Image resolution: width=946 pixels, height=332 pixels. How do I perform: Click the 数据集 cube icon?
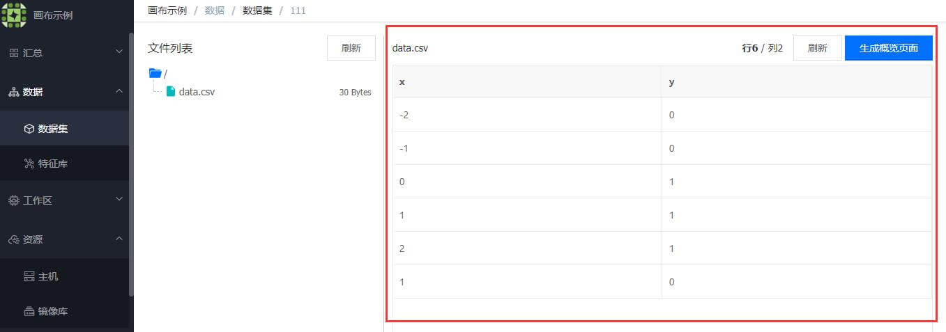coord(29,129)
